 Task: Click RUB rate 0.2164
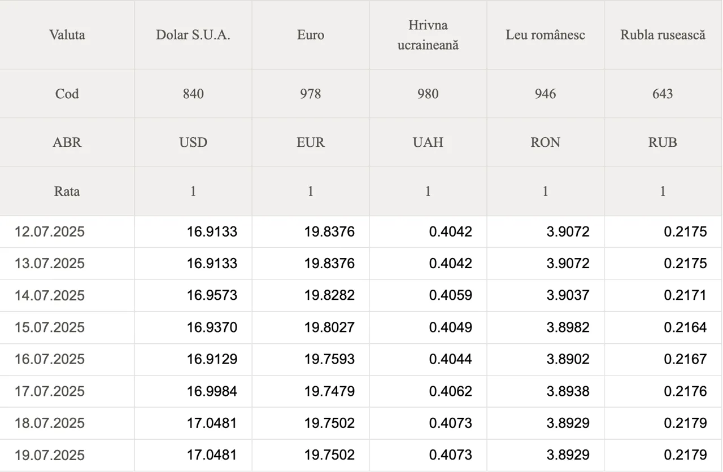[685, 327]
